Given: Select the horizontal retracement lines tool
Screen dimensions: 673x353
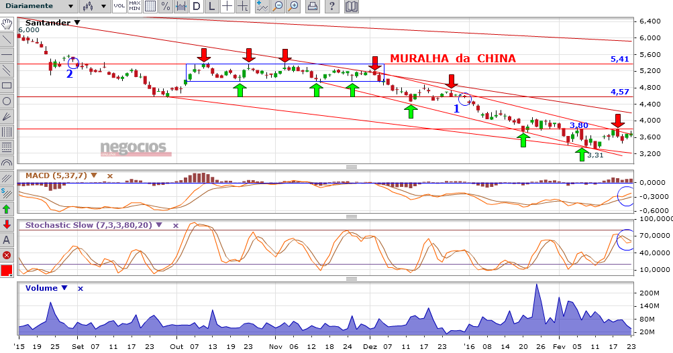Looking at the screenshot, I should pos(7,147).
